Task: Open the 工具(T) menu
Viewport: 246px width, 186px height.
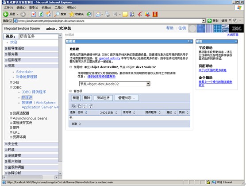Action: point(59,8)
